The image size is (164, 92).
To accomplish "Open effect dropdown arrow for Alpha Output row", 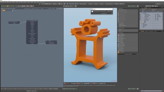I will (162, 14).
